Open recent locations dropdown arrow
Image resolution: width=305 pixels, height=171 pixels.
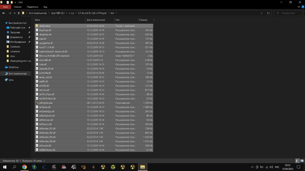[x=15, y=13]
